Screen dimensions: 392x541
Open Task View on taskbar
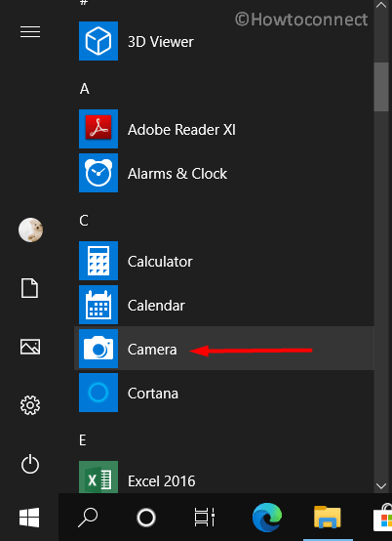tap(204, 518)
